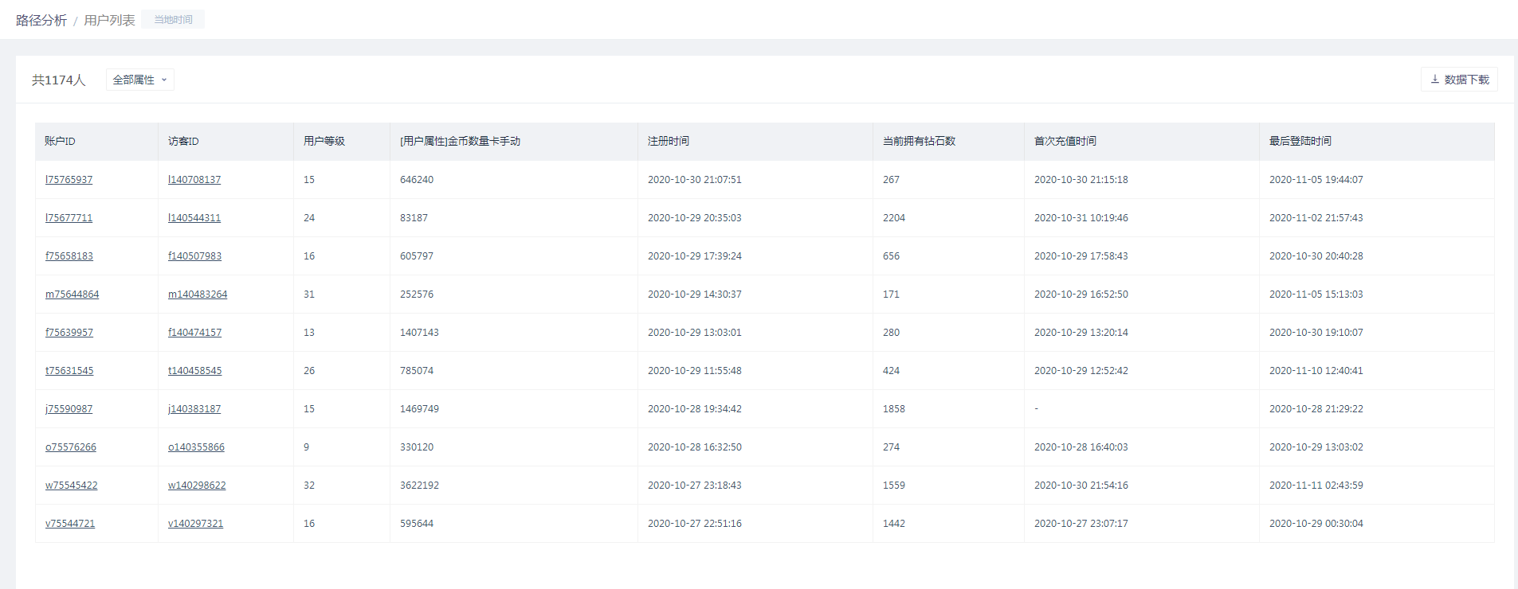This screenshot has height=589, width=1518.
Task: Open visitor ID v140297321
Action: click(x=196, y=524)
